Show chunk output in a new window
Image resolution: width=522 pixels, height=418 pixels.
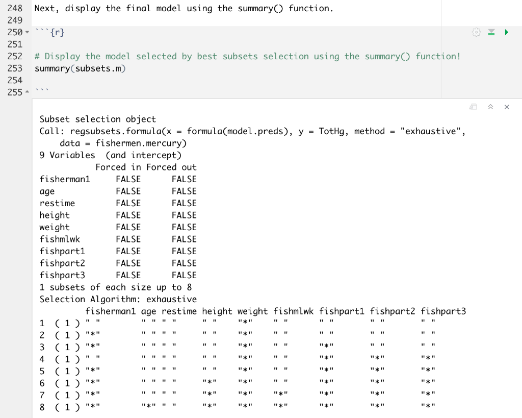tap(473, 107)
